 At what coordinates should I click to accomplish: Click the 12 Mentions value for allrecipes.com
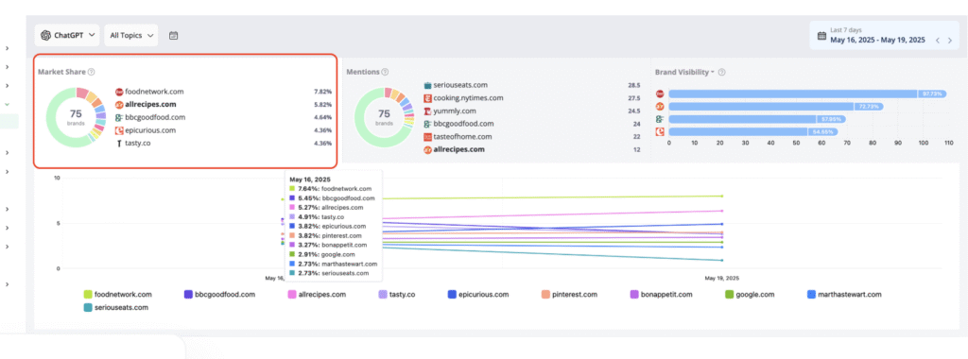point(636,149)
